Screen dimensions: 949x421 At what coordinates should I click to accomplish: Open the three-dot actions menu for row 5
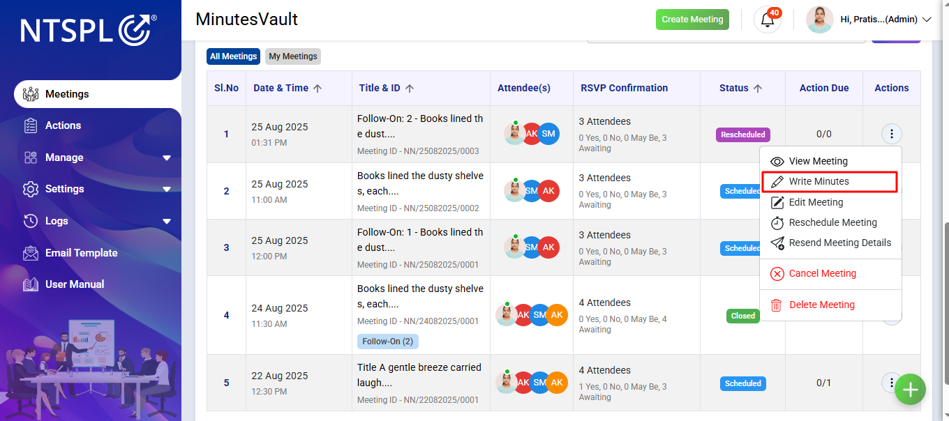pos(891,382)
